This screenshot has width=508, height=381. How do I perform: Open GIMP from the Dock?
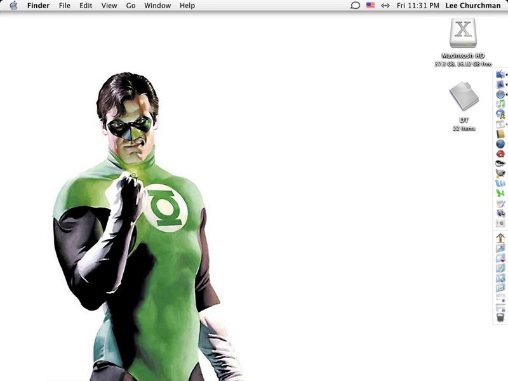(x=500, y=173)
